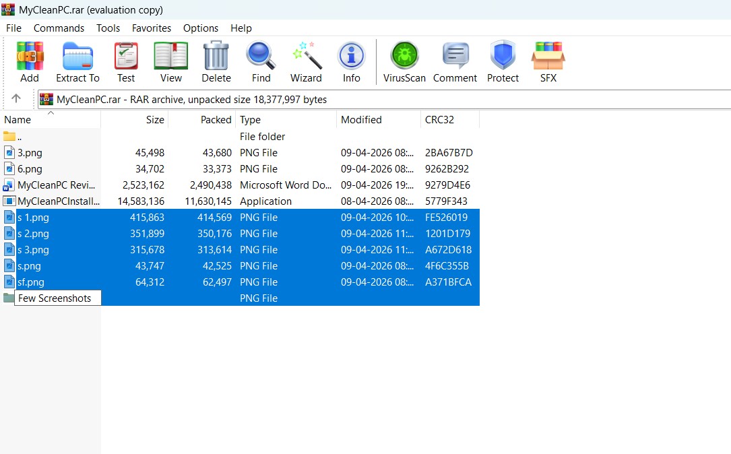Select the 3.png file name

pyautogui.click(x=30, y=153)
